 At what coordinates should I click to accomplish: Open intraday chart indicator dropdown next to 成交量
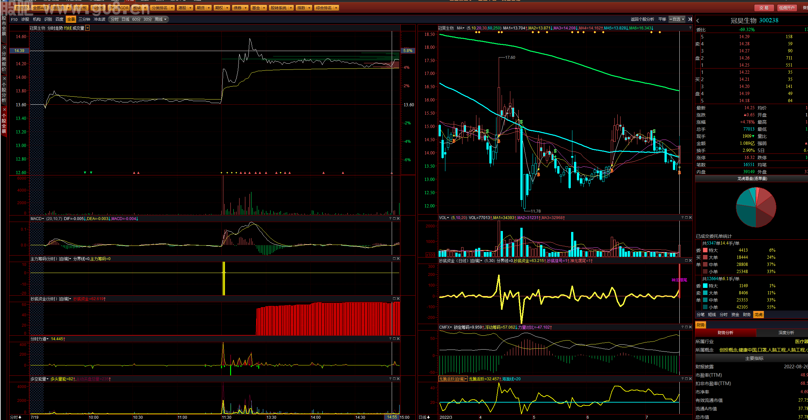(87, 28)
